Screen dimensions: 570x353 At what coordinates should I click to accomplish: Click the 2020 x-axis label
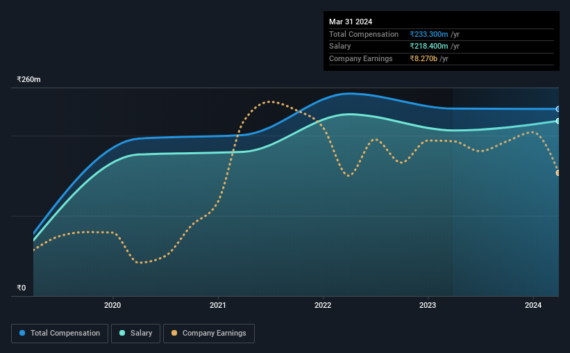tap(112, 305)
